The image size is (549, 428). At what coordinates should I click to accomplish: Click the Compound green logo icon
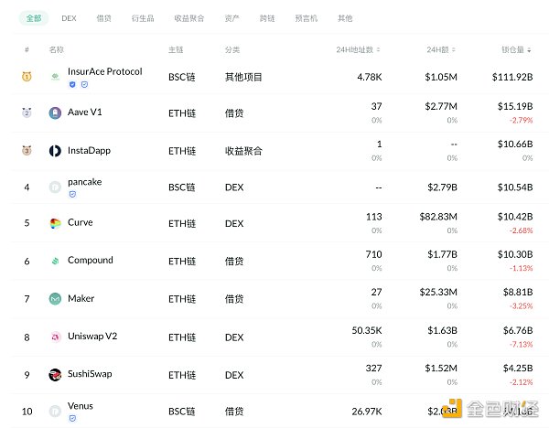coord(55,261)
